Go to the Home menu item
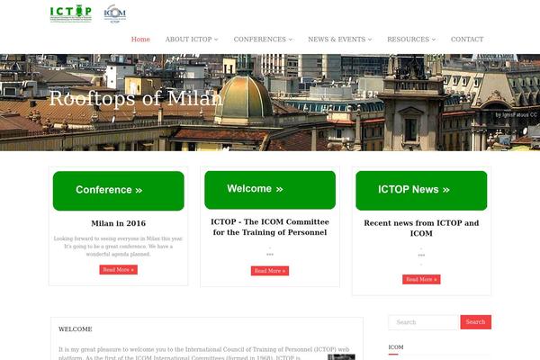 (x=140, y=40)
